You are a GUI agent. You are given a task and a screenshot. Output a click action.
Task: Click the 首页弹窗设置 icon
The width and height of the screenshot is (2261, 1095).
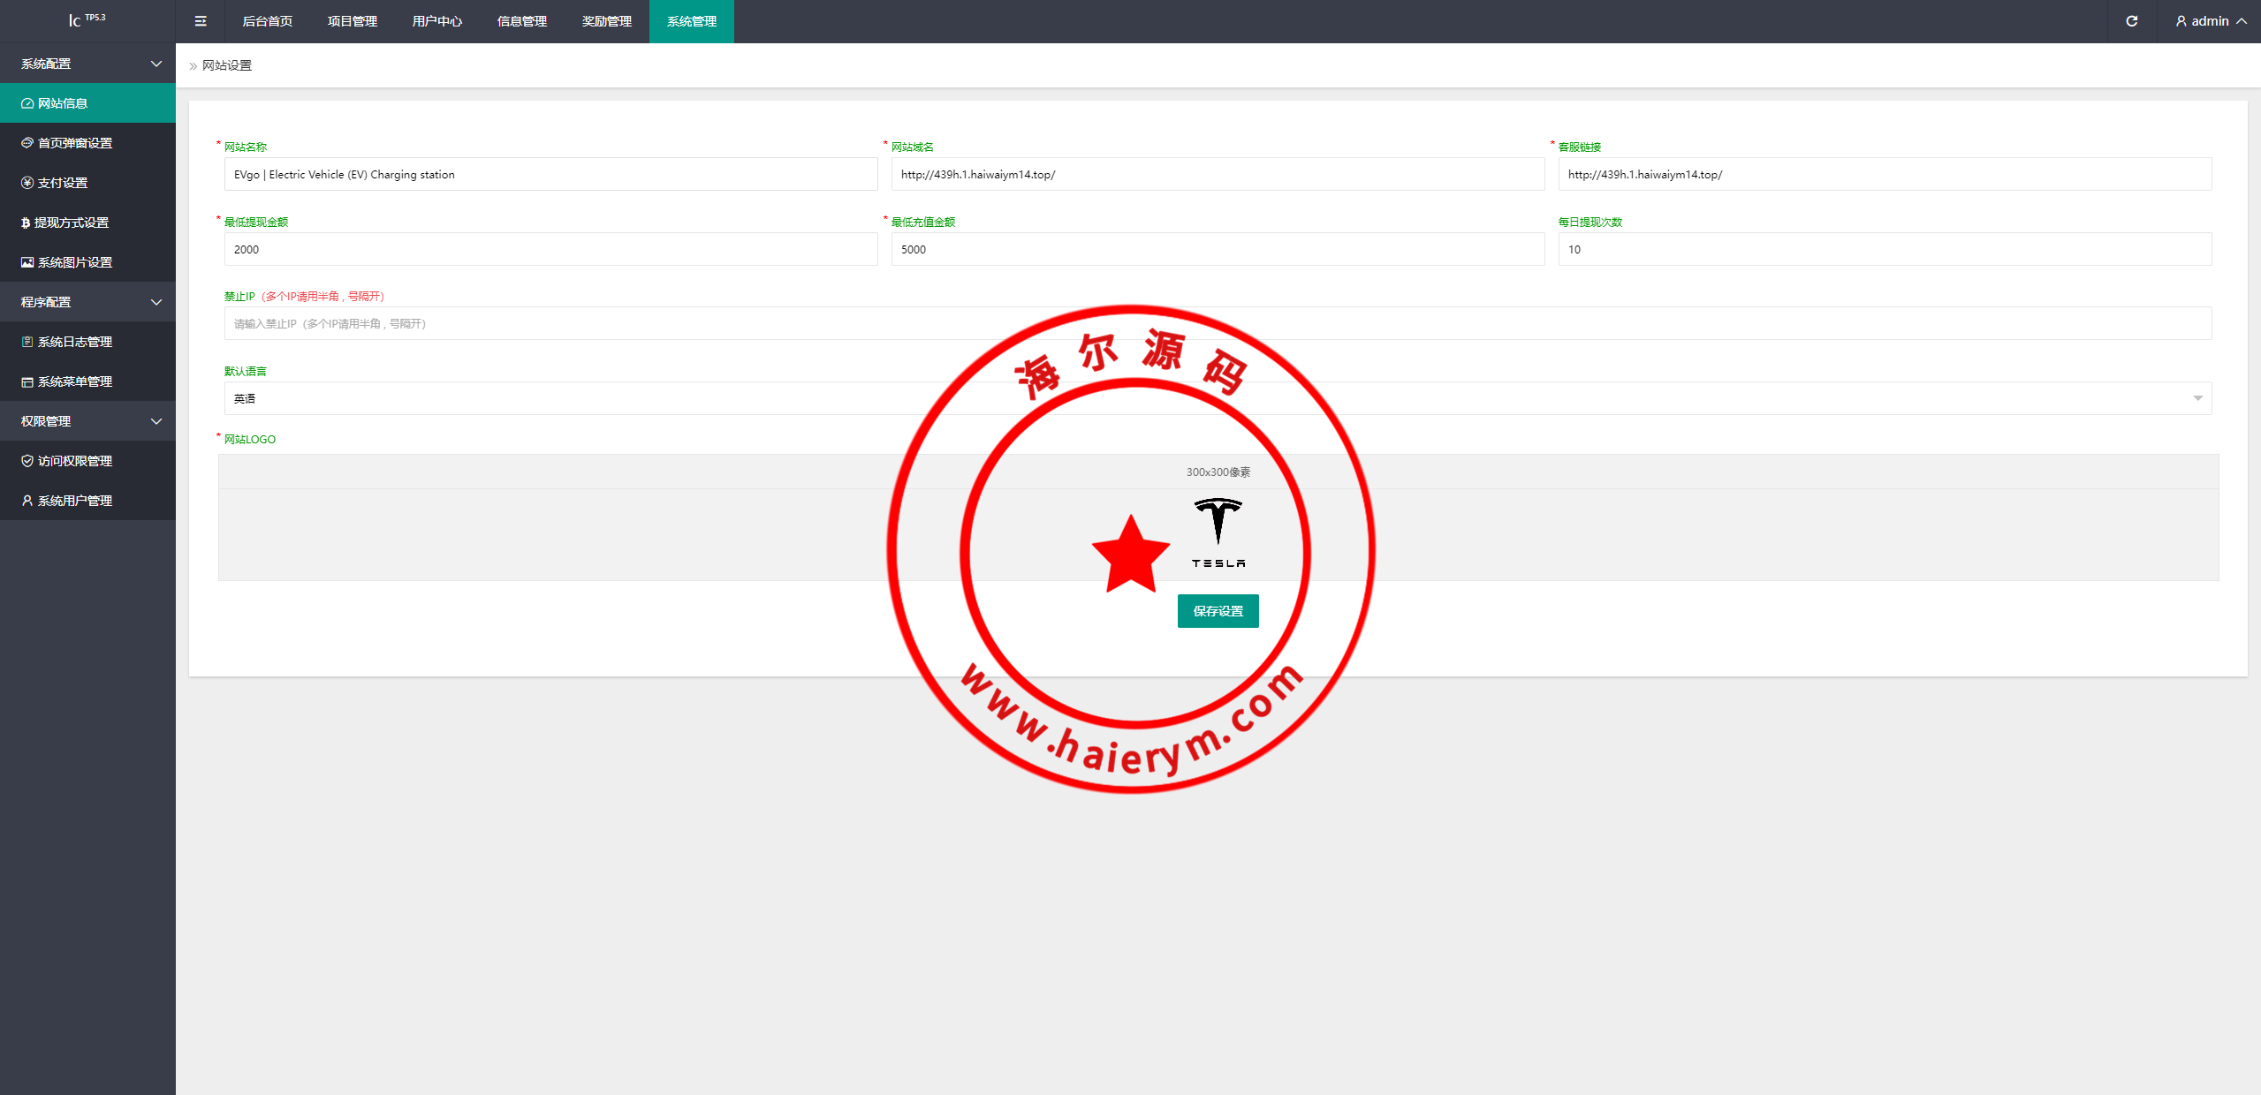(27, 143)
